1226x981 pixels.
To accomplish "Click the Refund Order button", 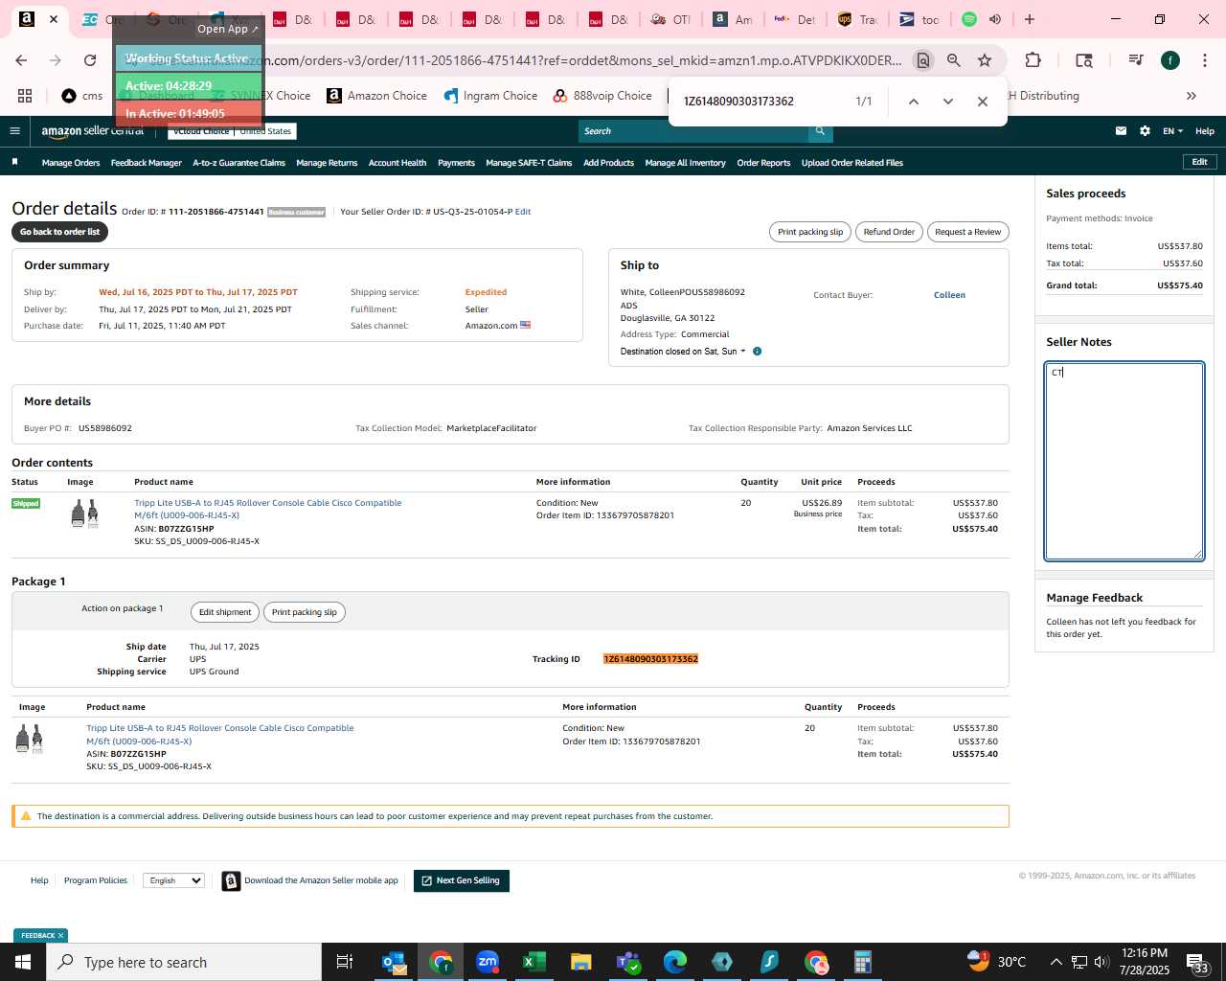I will tap(889, 232).
